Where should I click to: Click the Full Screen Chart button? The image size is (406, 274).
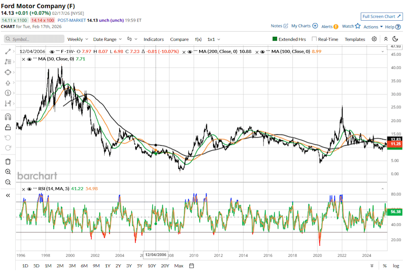(x=381, y=16)
